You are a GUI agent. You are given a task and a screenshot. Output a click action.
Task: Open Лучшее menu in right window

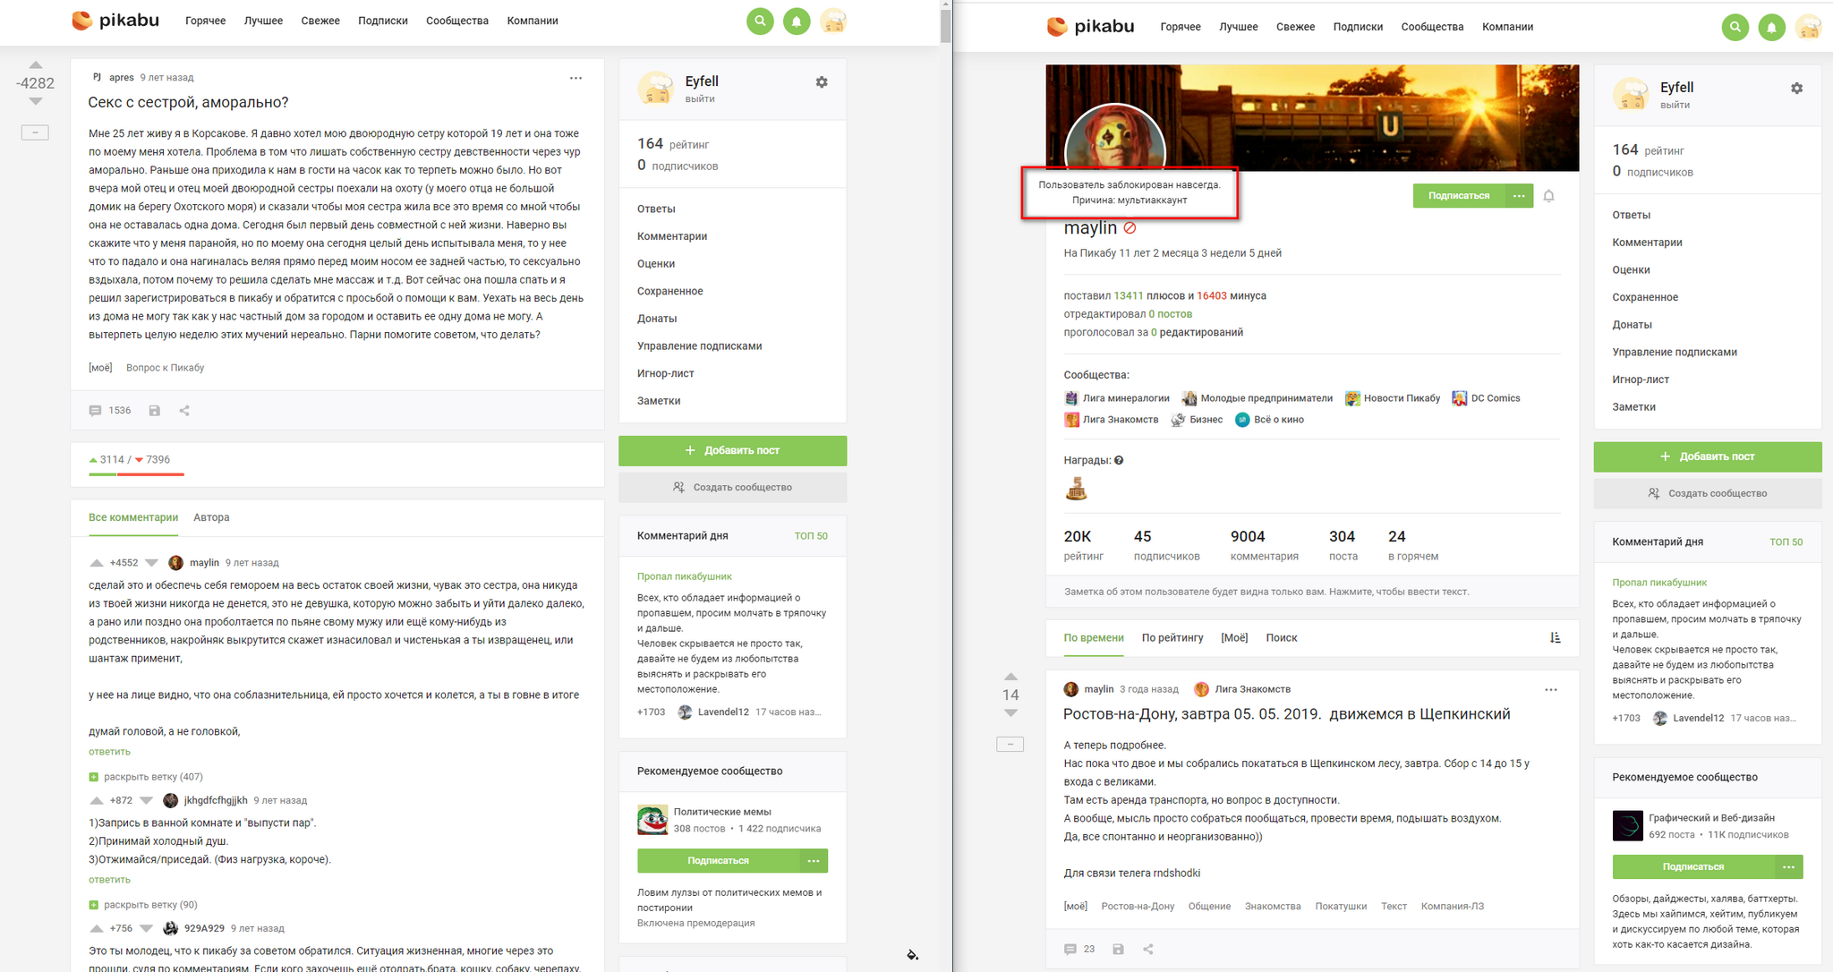pos(1239,27)
